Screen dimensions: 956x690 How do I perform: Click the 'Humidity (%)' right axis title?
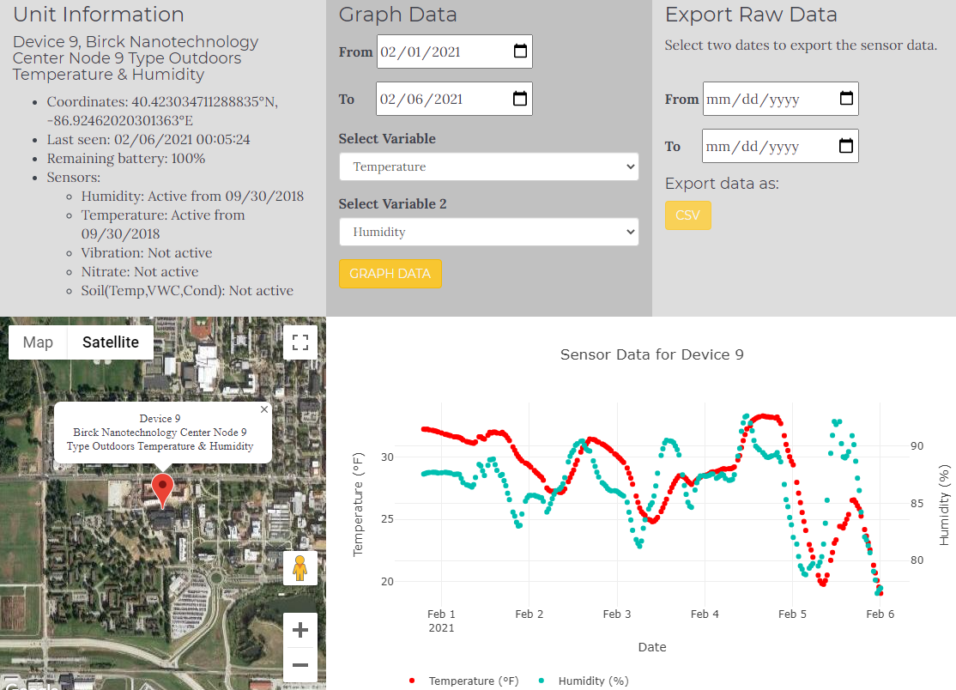pyautogui.click(x=944, y=505)
